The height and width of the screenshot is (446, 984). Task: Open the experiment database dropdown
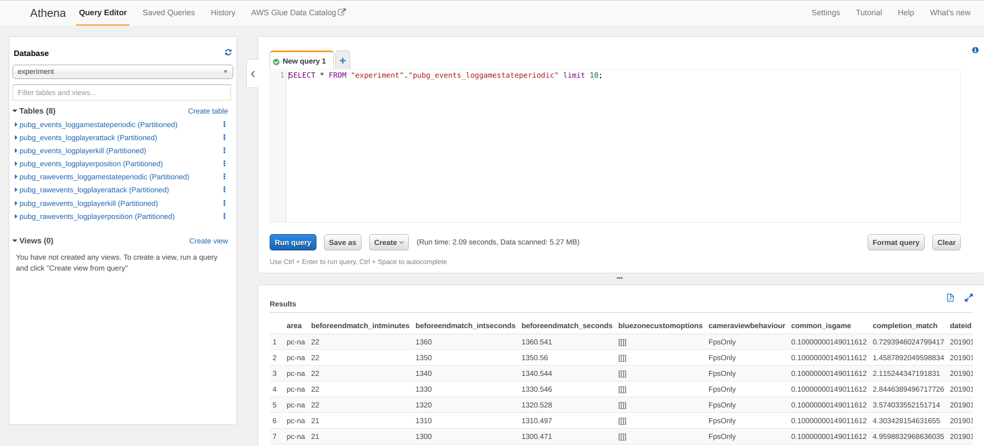123,72
